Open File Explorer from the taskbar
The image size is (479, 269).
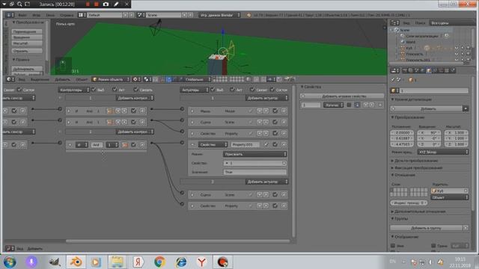[x=117, y=262]
